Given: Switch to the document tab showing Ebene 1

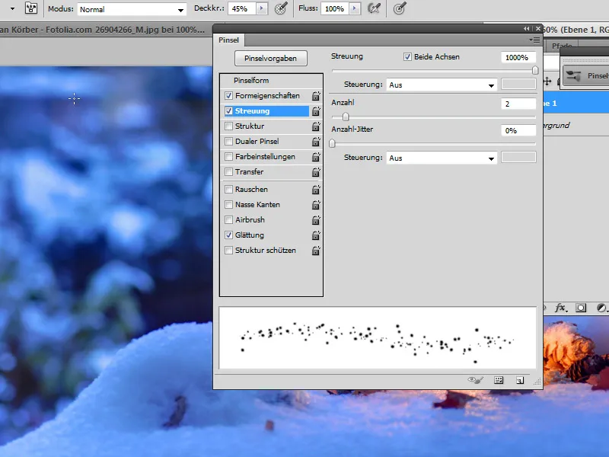Looking at the screenshot, I should [x=576, y=30].
